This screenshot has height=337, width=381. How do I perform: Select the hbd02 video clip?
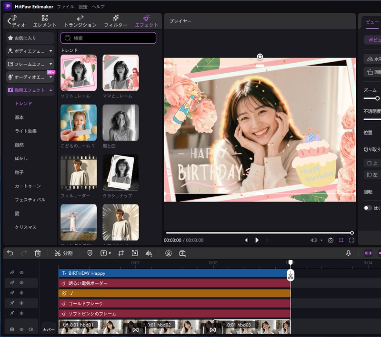point(174,327)
